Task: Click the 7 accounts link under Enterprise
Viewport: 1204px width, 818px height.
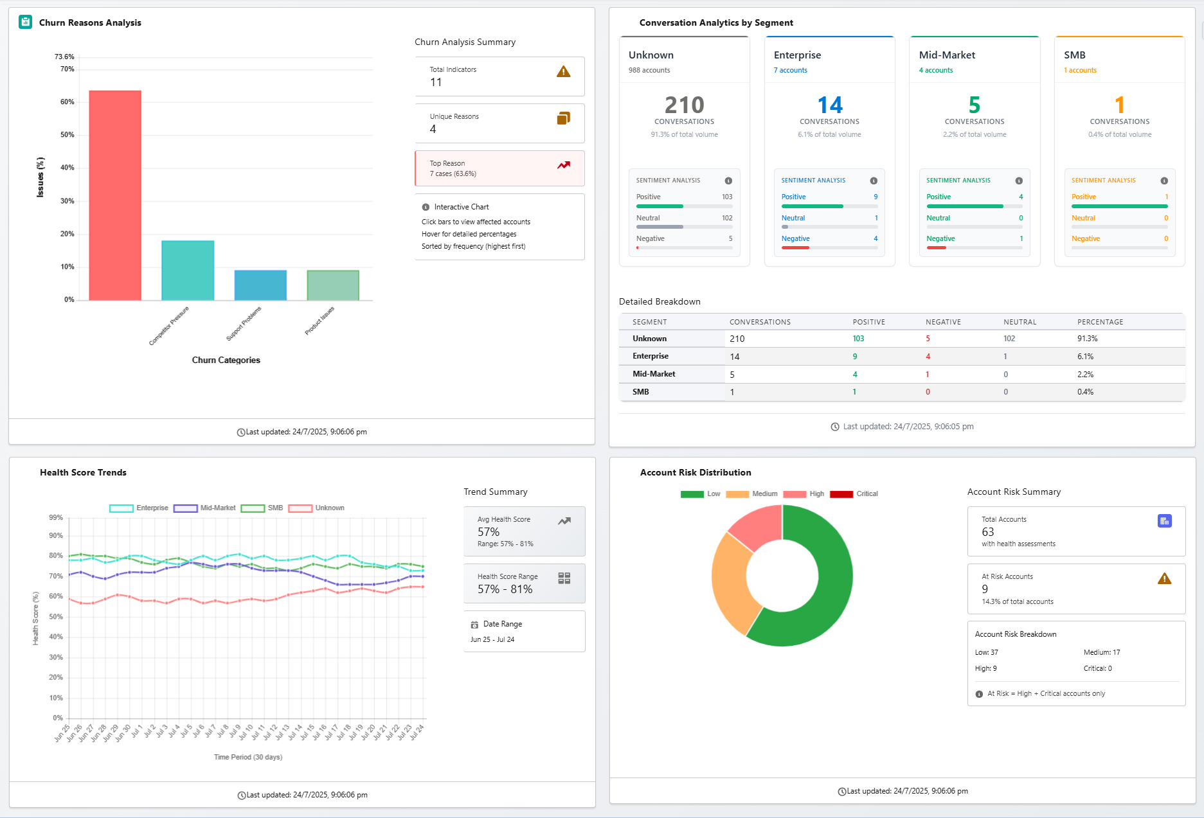Action: (x=790, y=70)
